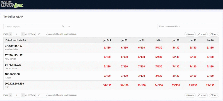Click the bottom Current button
Screen dimensions: 223x101
pyautogui.click(x=202, y=95)
